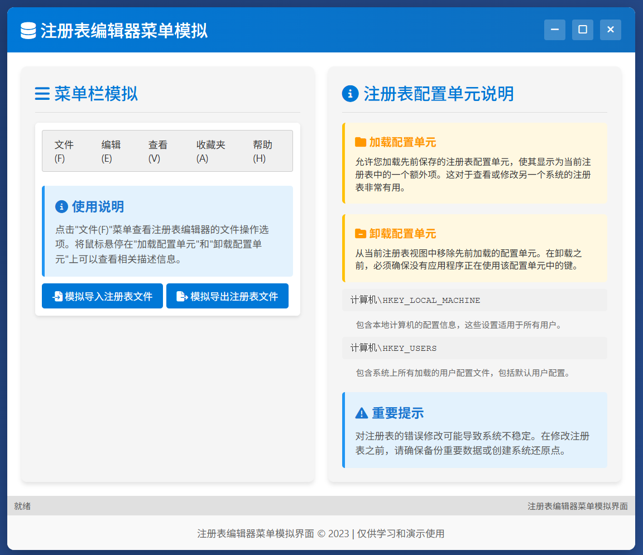Click the 加载配置单元 heading
The width and height of the screenshot is (643, 555).
coord(402,142)
